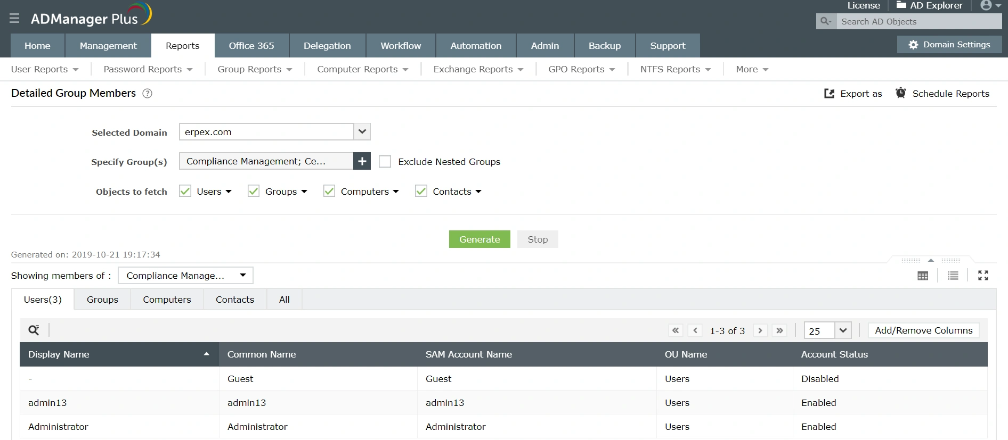This screenshot has width=1008, height=440.
Task: Go to previous page arrow
Action: click(x=695, y=330)
